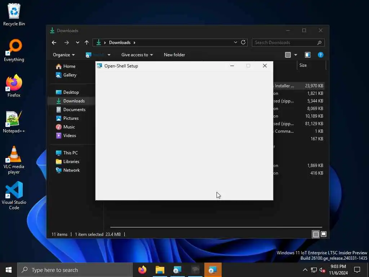Switch to details view in status bar
The height and width of the screenshot is (277, 369).
point(316,234)
